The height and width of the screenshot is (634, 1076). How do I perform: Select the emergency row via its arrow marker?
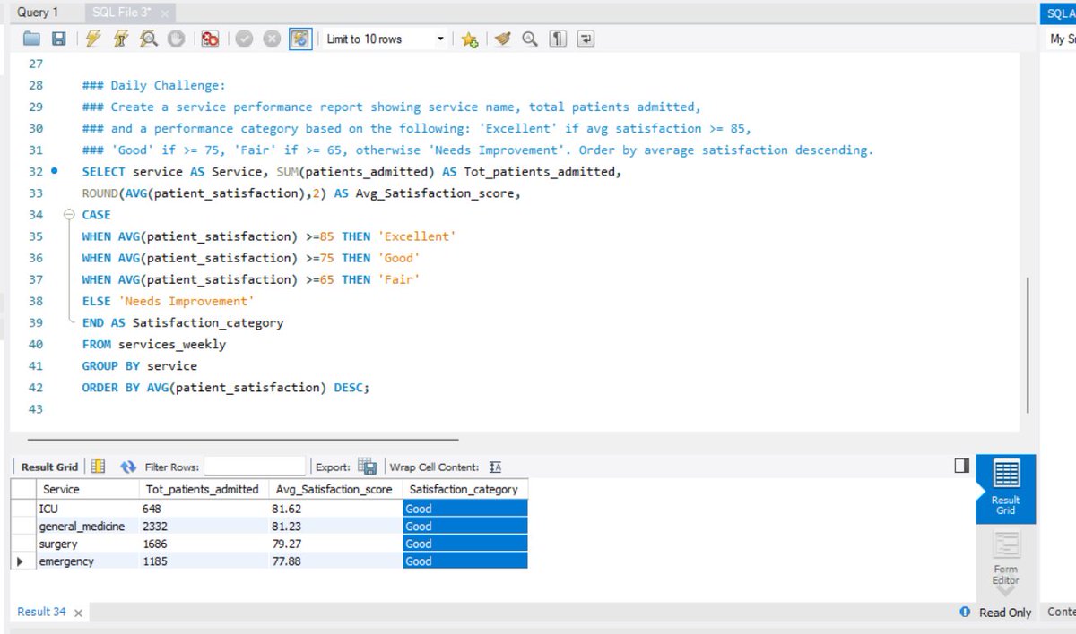22,561
